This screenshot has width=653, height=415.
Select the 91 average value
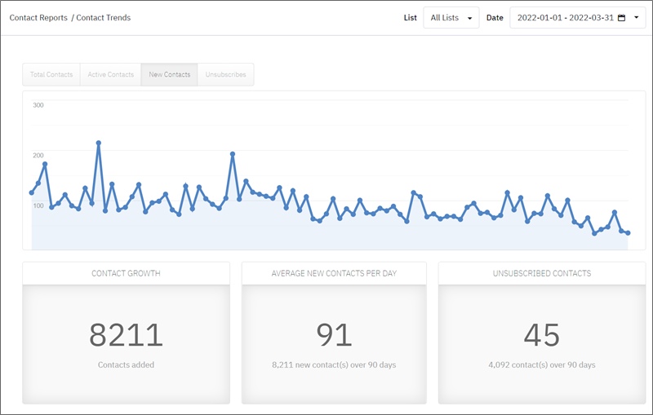click(334, 334)
